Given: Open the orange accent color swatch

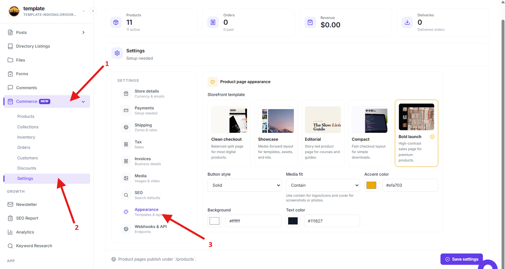Looking at the screenshot, I should (371, 185).
